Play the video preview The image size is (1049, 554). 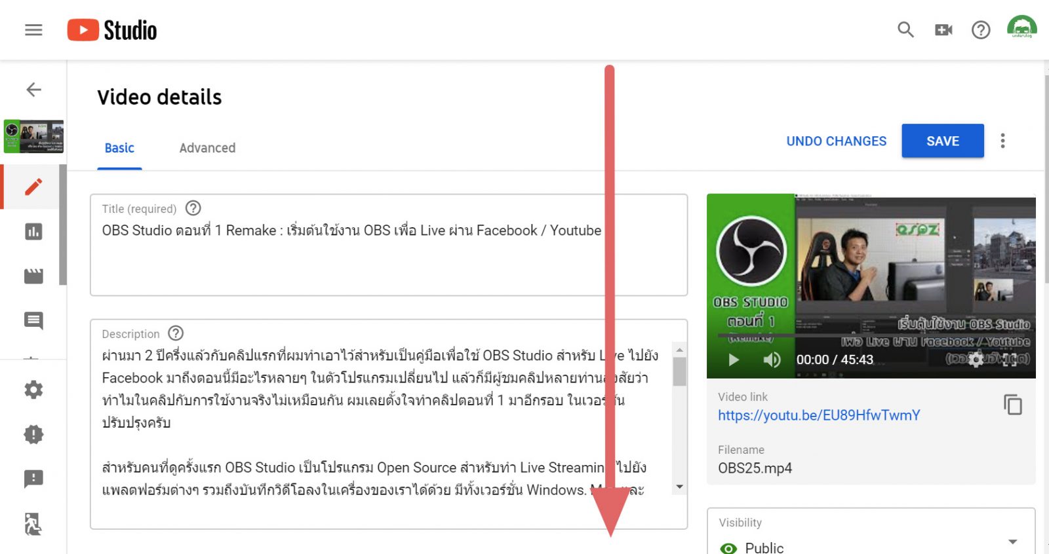point(734,360)
